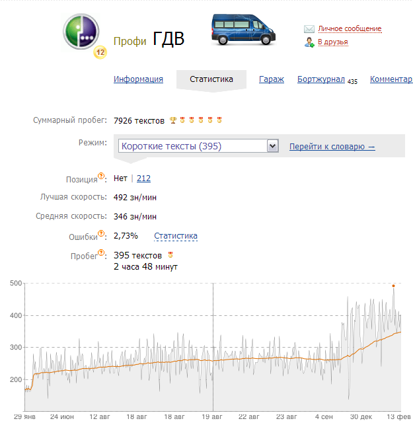The width and height of the screenshot is (413, 423).
Task: Click the 346 зн/мин average speed value
Action: click(x=135, y=217)
